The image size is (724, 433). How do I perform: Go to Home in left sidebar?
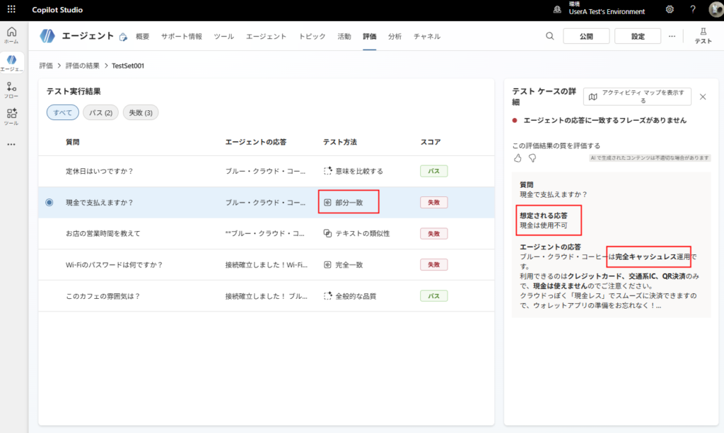point(11,35)
